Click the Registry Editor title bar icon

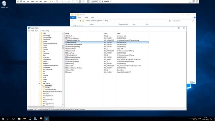(29, 28)
